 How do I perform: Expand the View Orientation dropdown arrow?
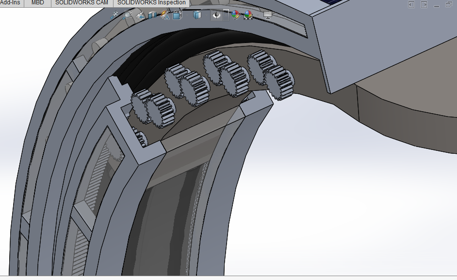(x=186, y=15)
